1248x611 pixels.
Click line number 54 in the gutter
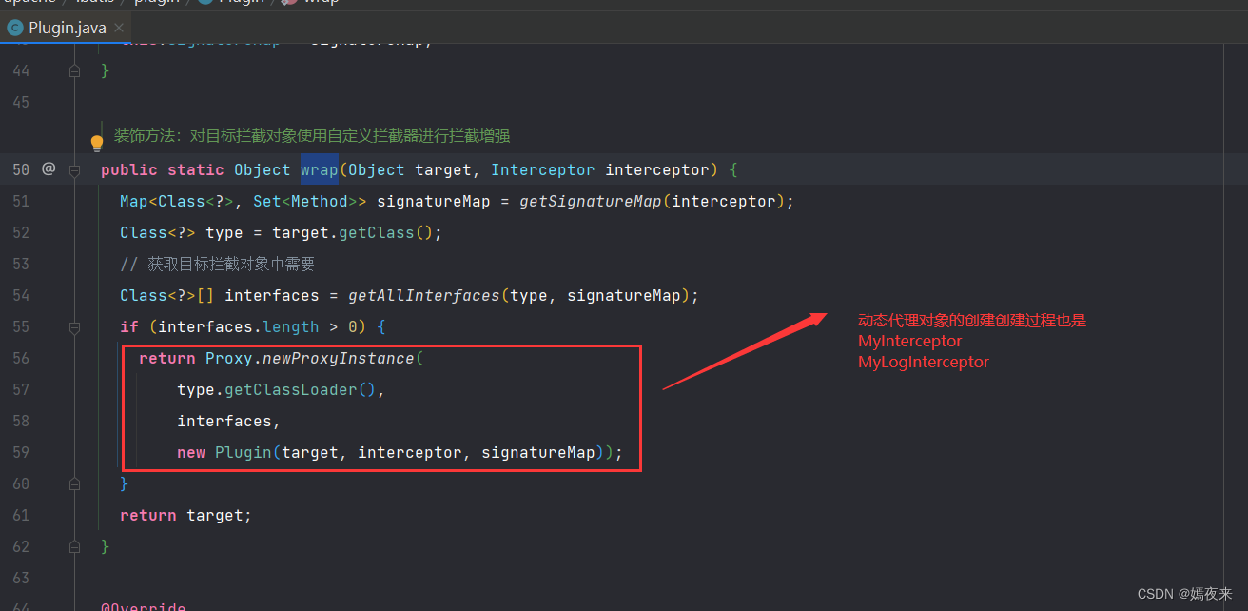21,295
